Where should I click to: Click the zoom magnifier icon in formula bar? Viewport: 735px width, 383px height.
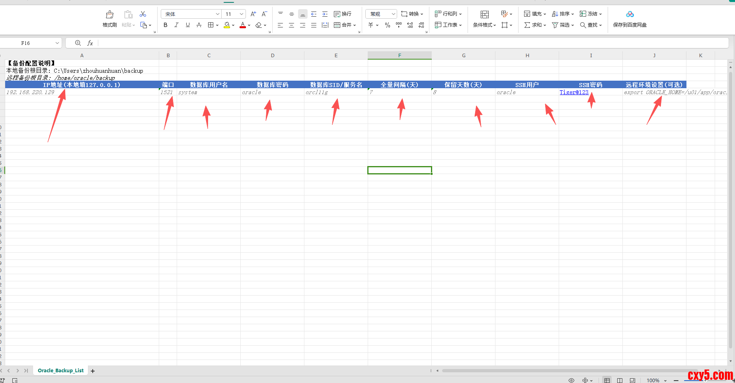[x=78, y=43]
